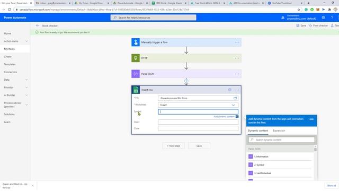This screenshot has width=339, height=191.
Task: Click the Power Automate logo text
Action: 15,18
